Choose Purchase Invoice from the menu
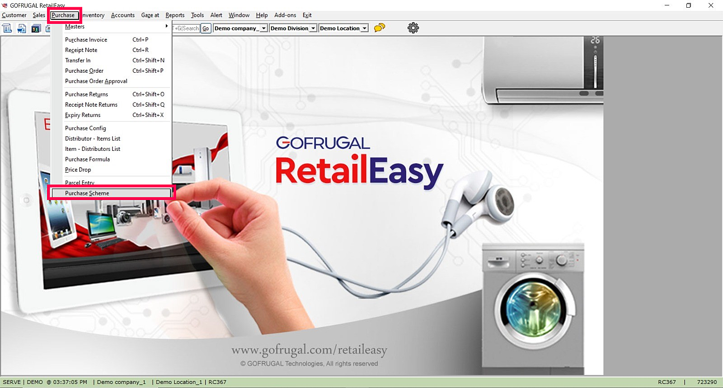Image resolution: width=723 pixels, height=388 pixels. tap(112, 40)
